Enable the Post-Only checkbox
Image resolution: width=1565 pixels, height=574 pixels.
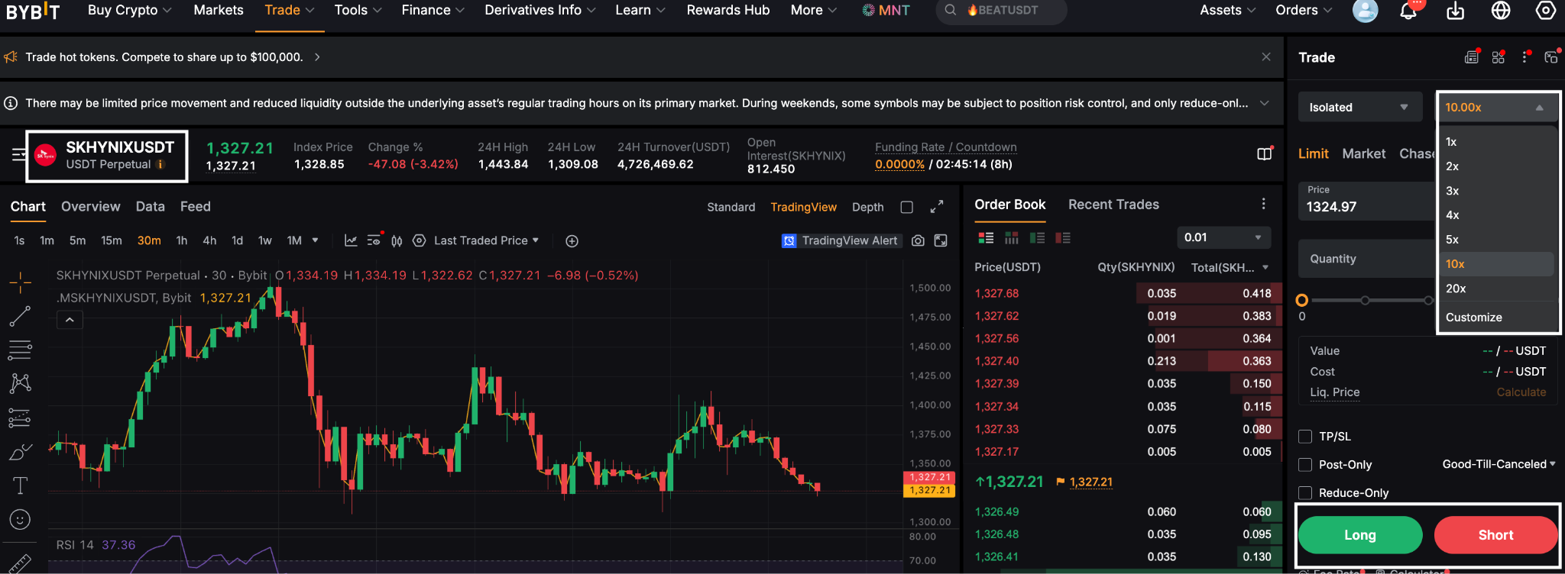[x=1305, y=465]
